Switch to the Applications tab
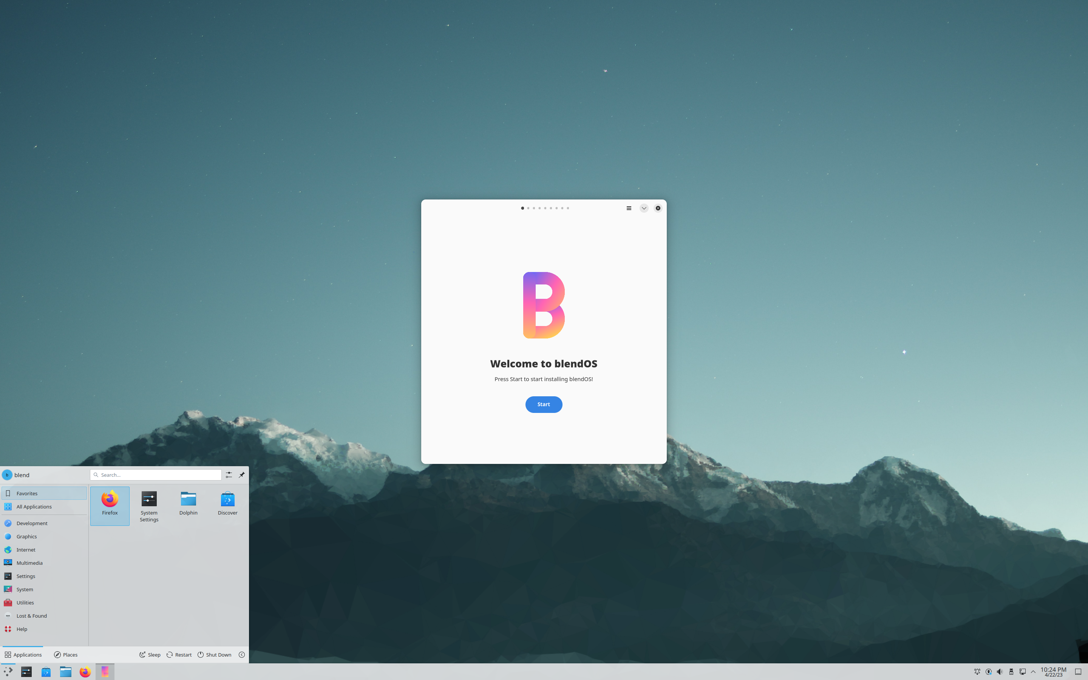The height and width of the screenshot is (680, 1088). 23,654
